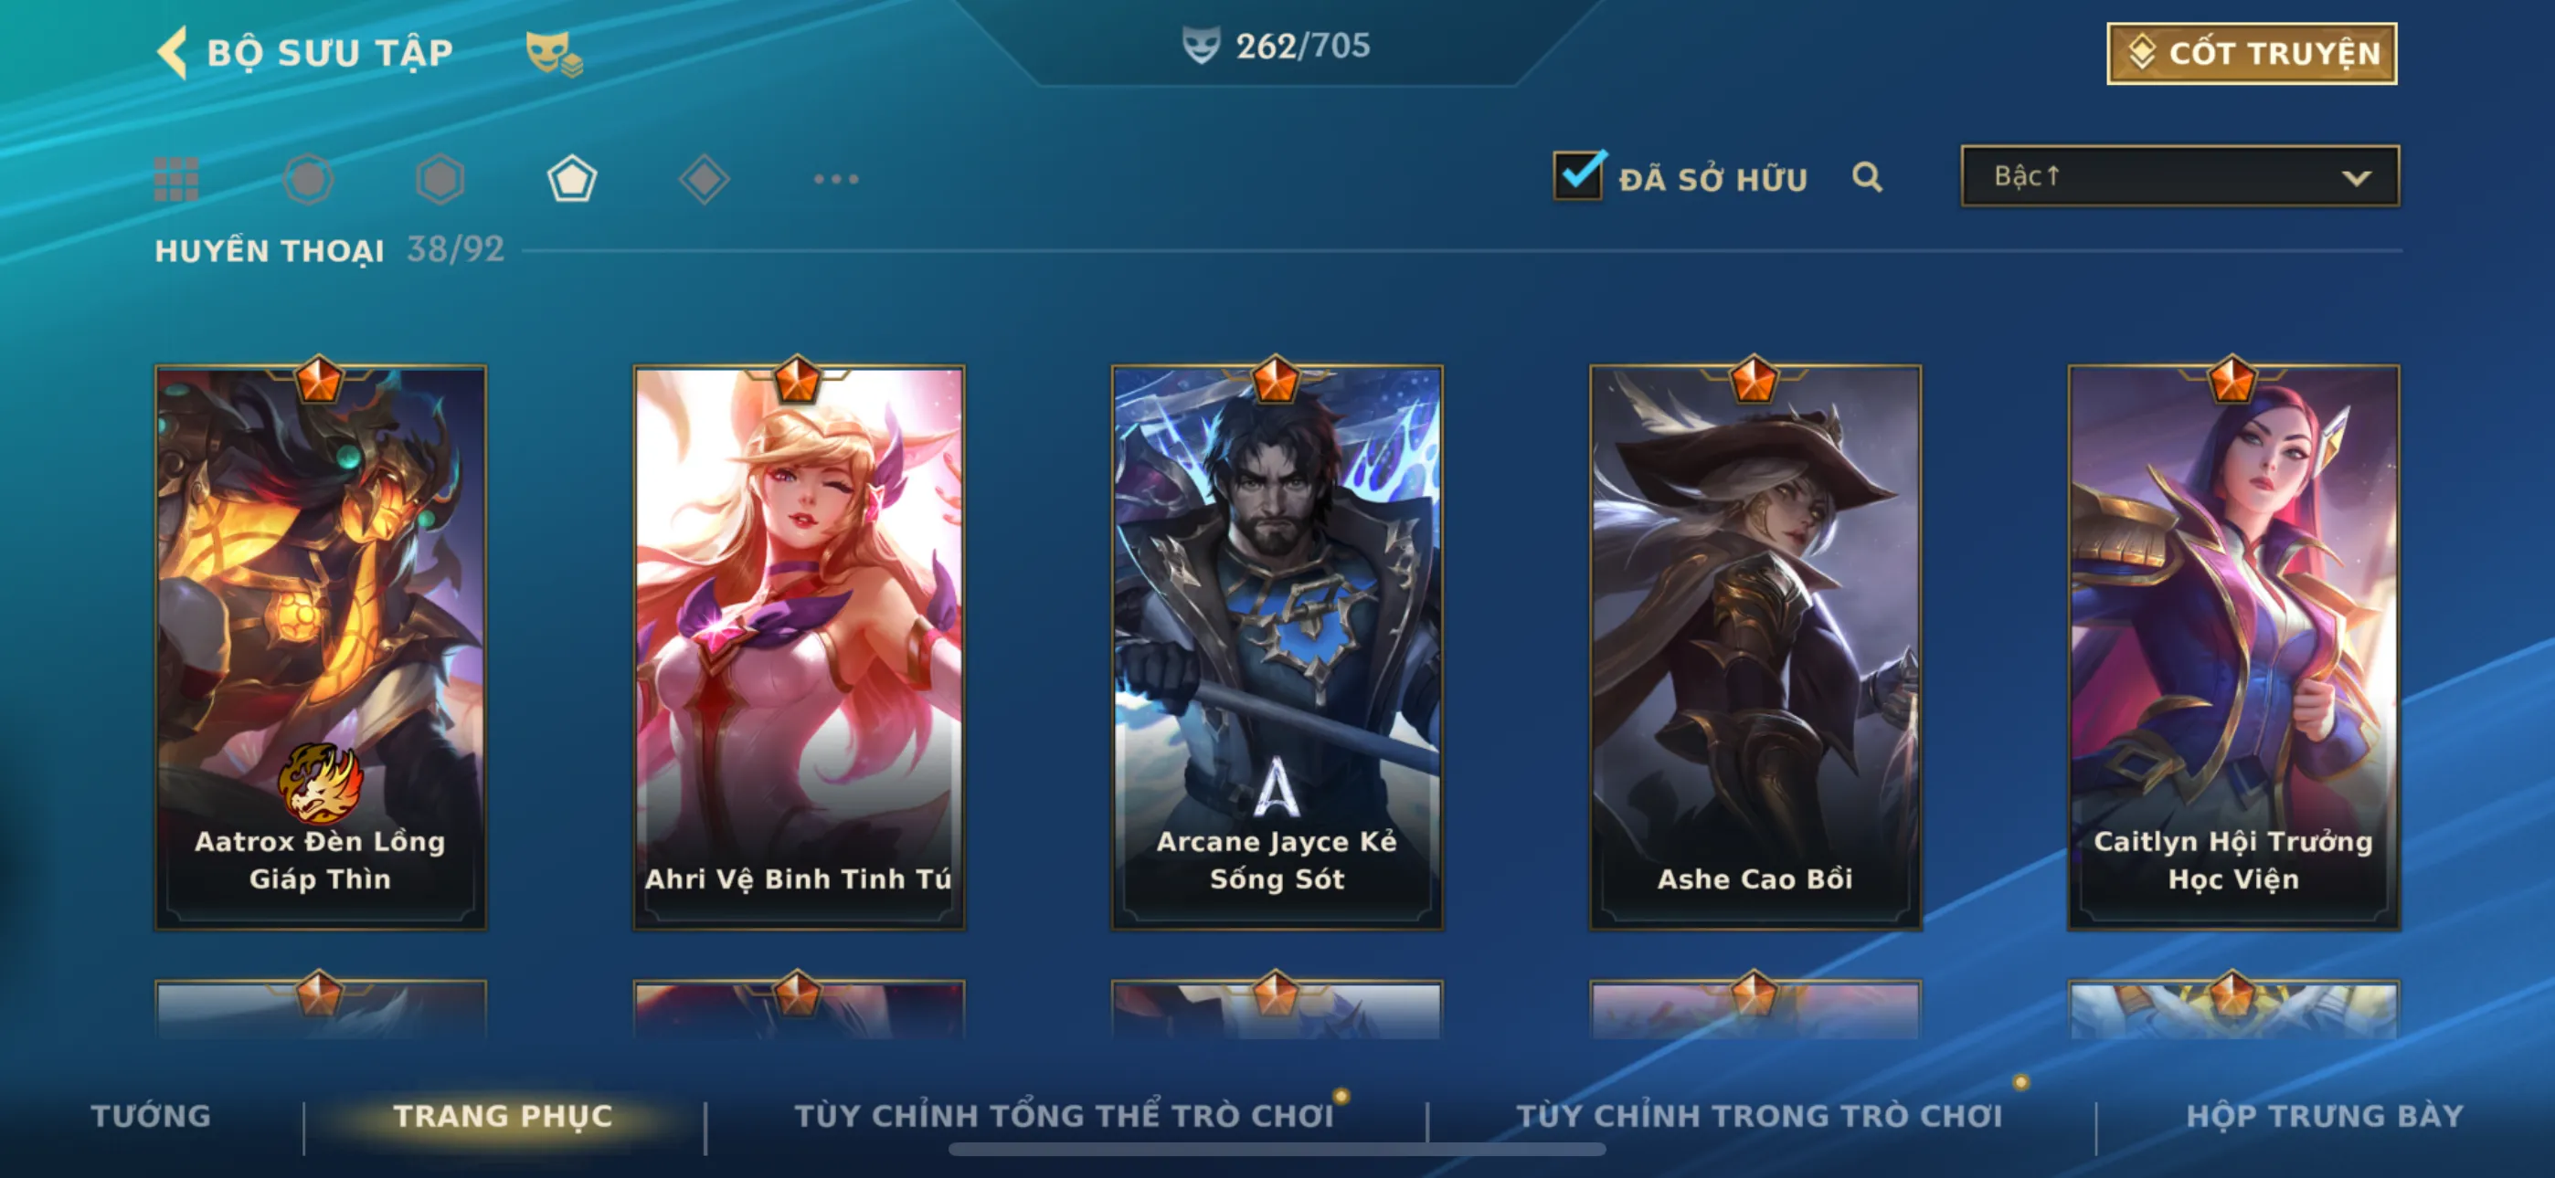Open Tùy Chỉnh Tổng Thể Trò Chơi tab
Screen dimensions: 2555x1178
(1064, 1117)
